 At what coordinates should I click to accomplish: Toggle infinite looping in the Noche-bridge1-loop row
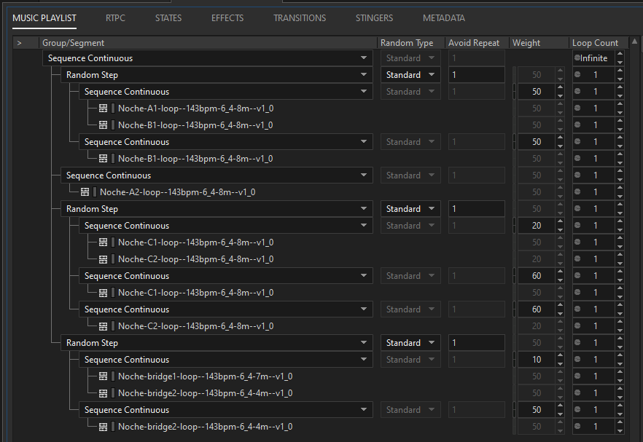coord(577,376)
